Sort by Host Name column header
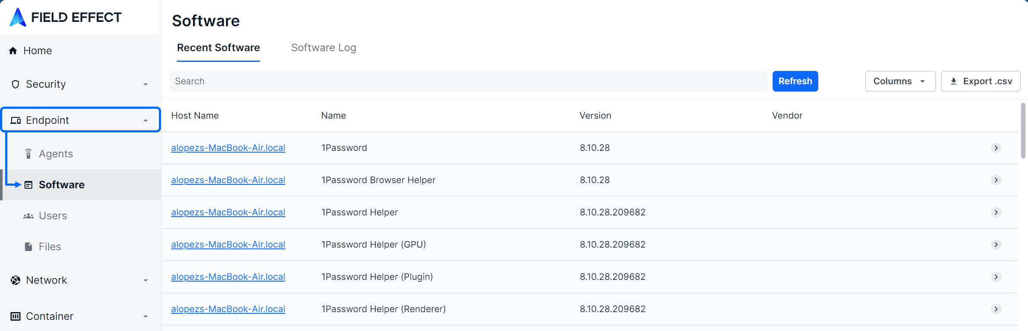 tap(195, 116)
